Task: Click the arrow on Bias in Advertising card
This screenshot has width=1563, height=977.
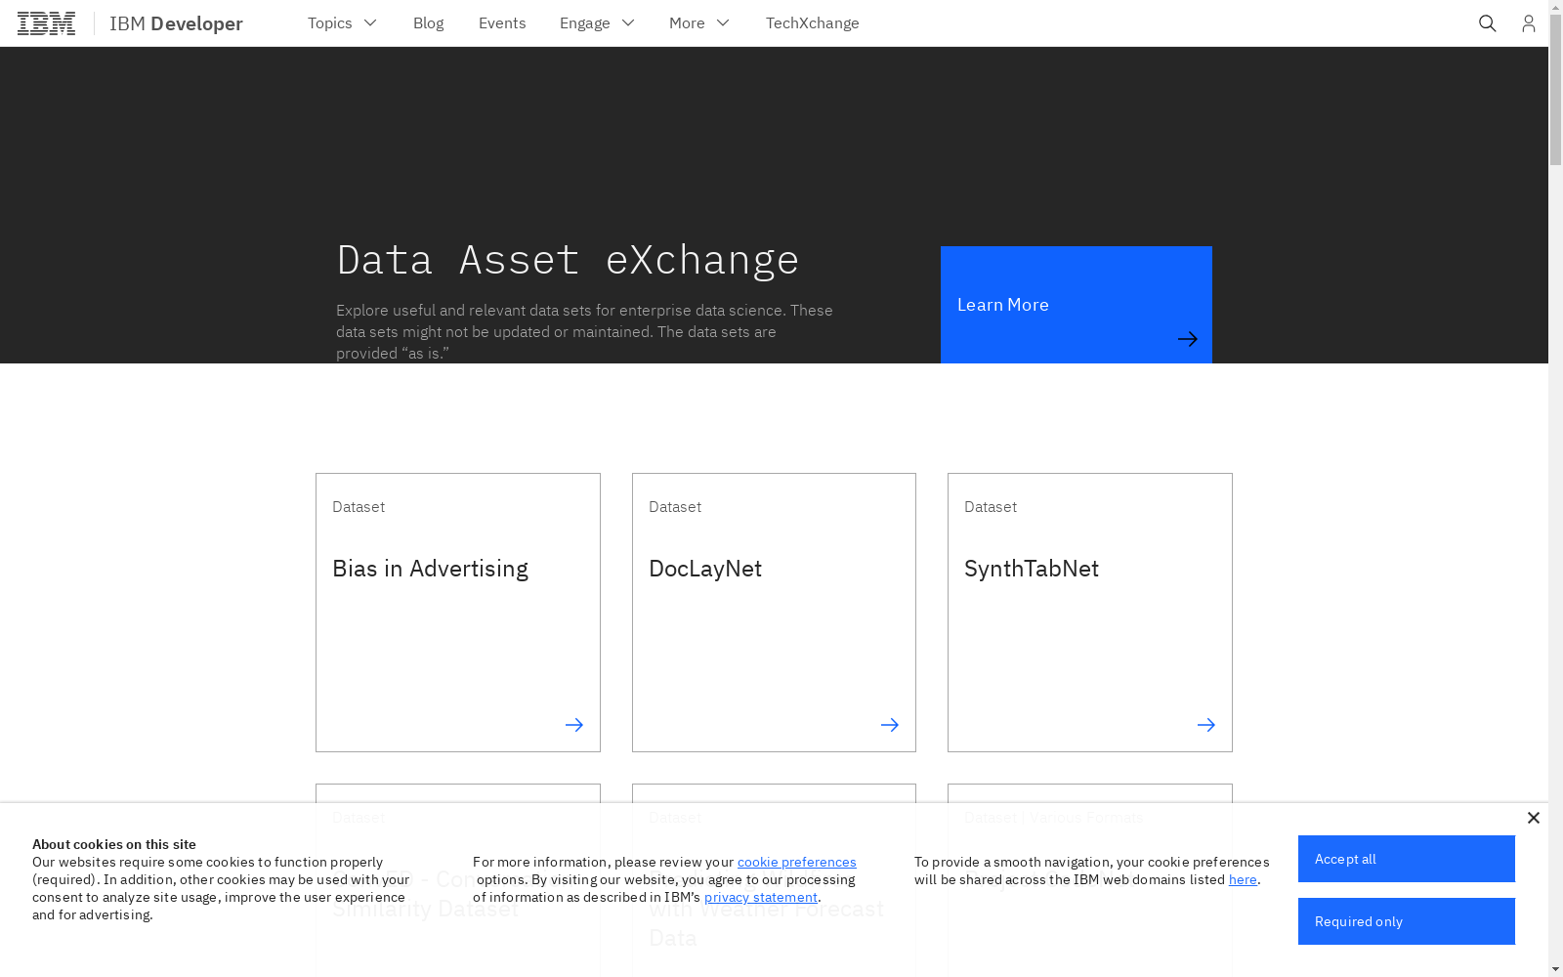Action: [x=574, y=725]
